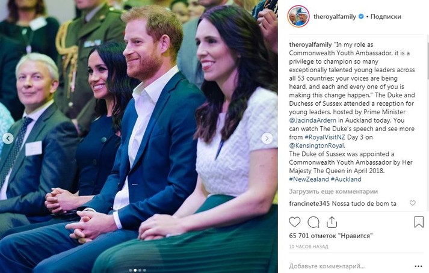Open the #Auckland hashtag
The height and width of the screenshot is (273, 429).
pyautogui.click(x=346, y=179)
